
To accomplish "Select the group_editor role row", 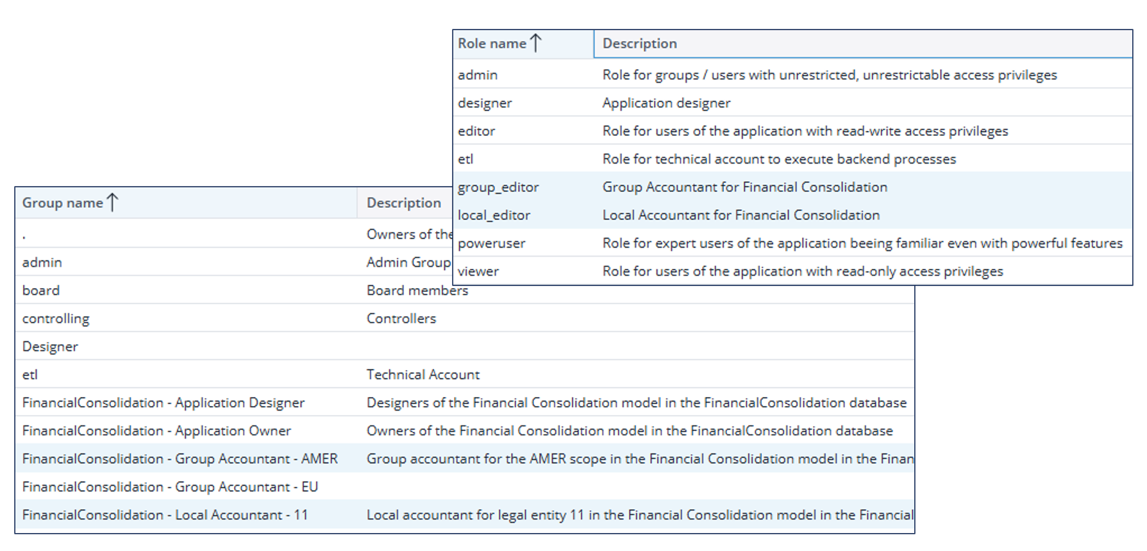I will (x=792, y=187).
